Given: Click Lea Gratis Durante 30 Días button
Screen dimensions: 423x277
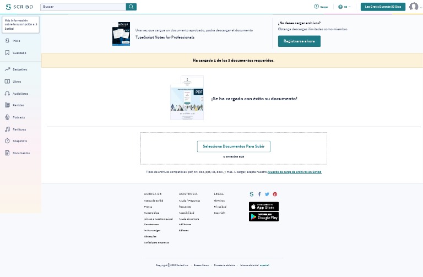Looking at the screenshot, I should (383, 7).
